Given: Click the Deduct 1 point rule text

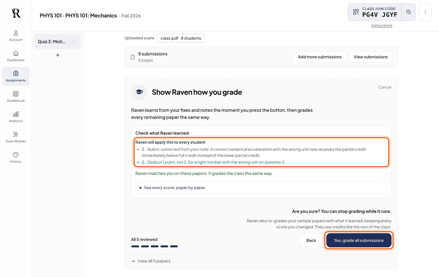Looking at the screenshot, I should point(213,162).
